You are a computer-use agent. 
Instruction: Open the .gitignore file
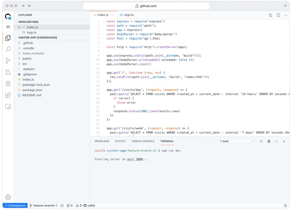tap(52, 74)
